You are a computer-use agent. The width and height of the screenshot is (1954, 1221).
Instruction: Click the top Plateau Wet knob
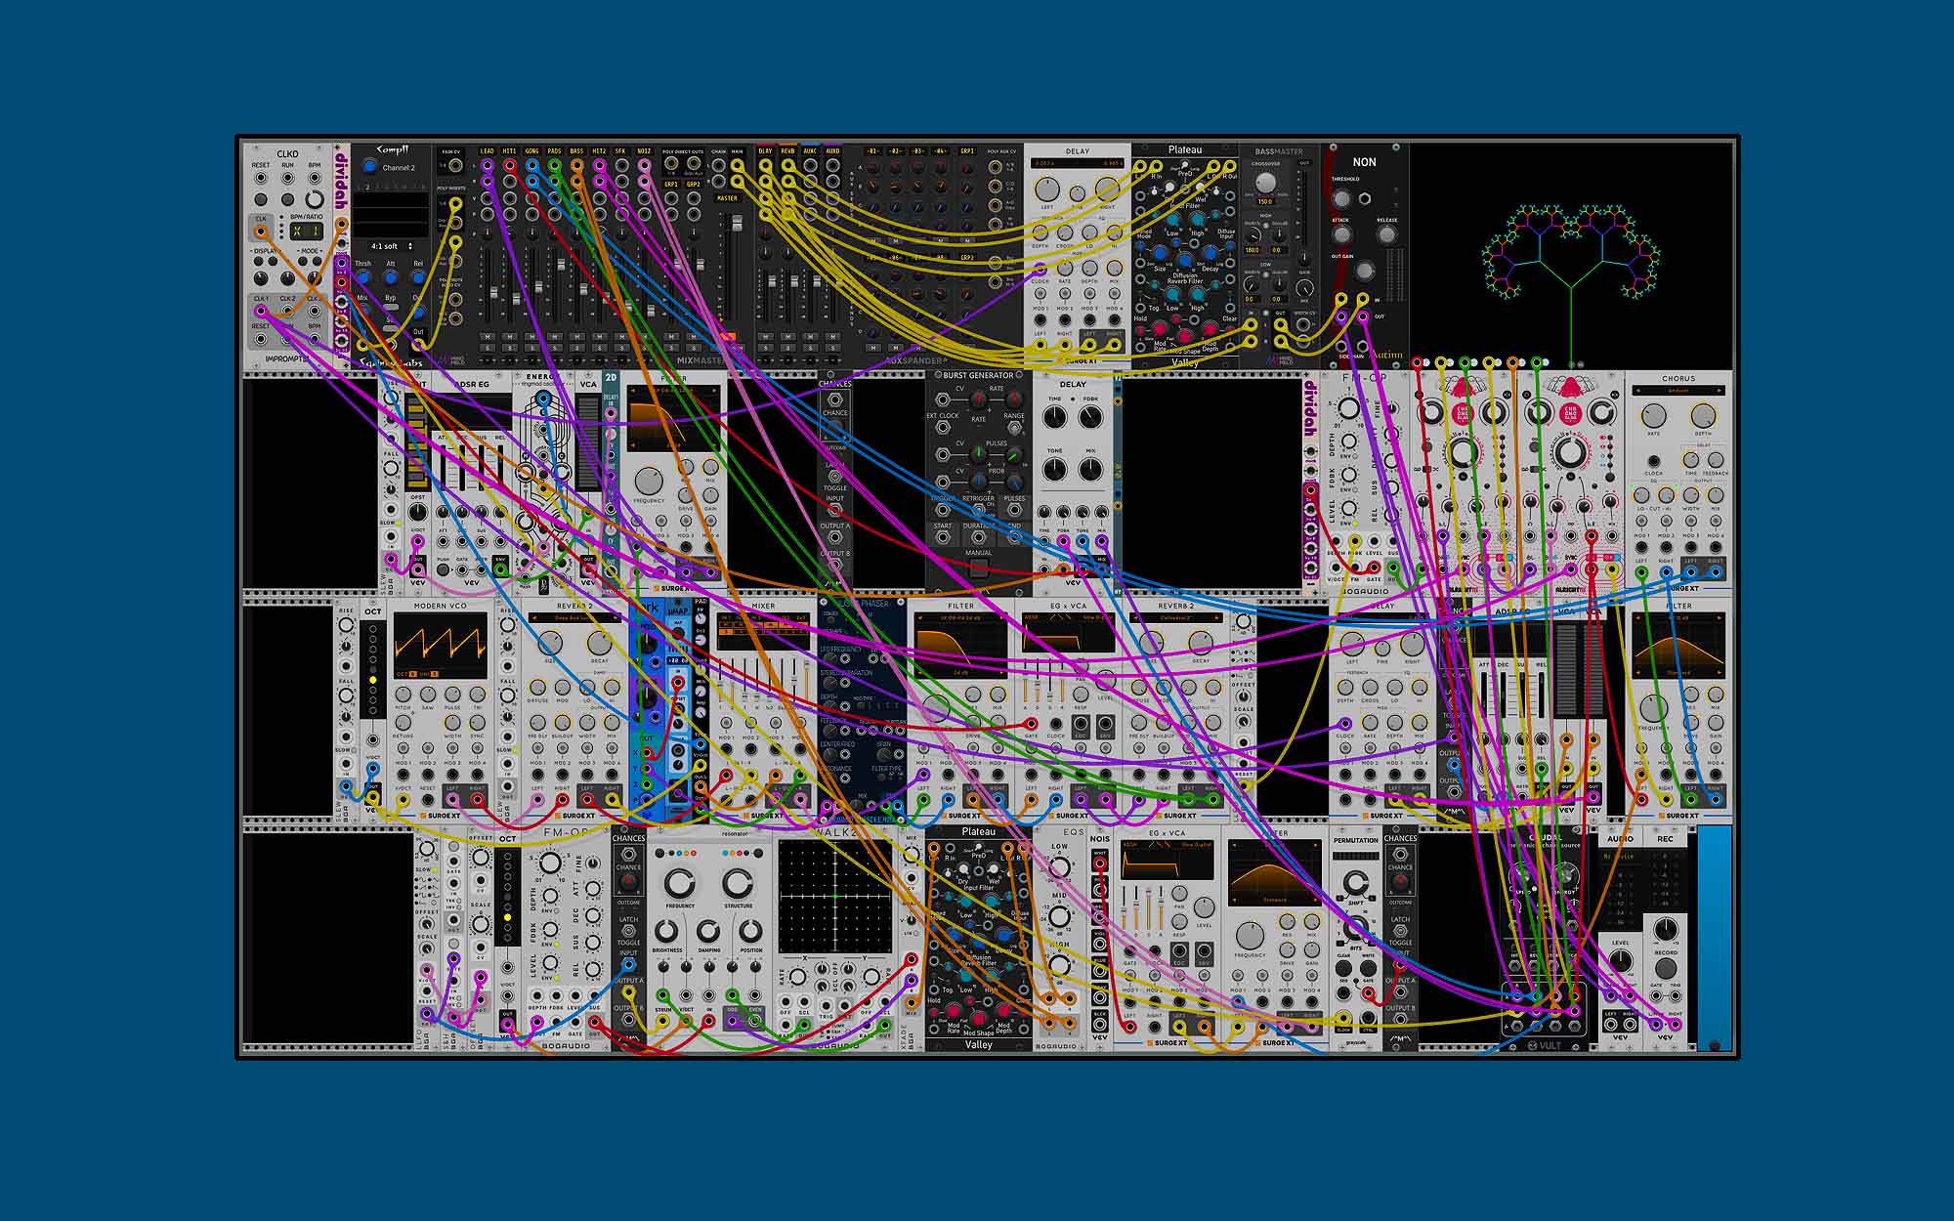(x=1200, y=187)
